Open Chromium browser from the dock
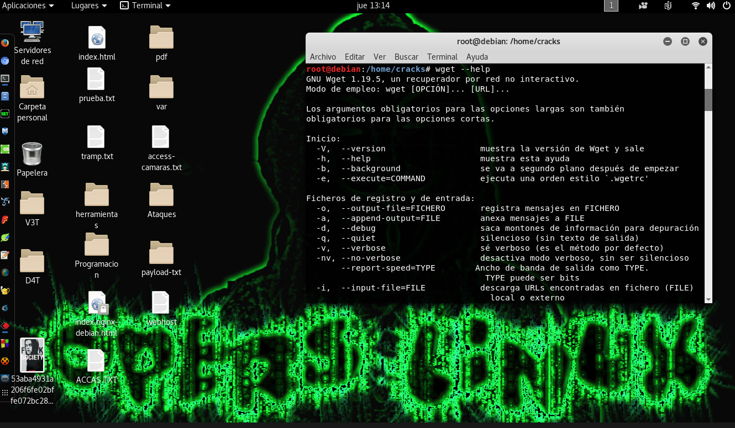The height and width of the screenshot is (428, 735). tap(5, 61)
